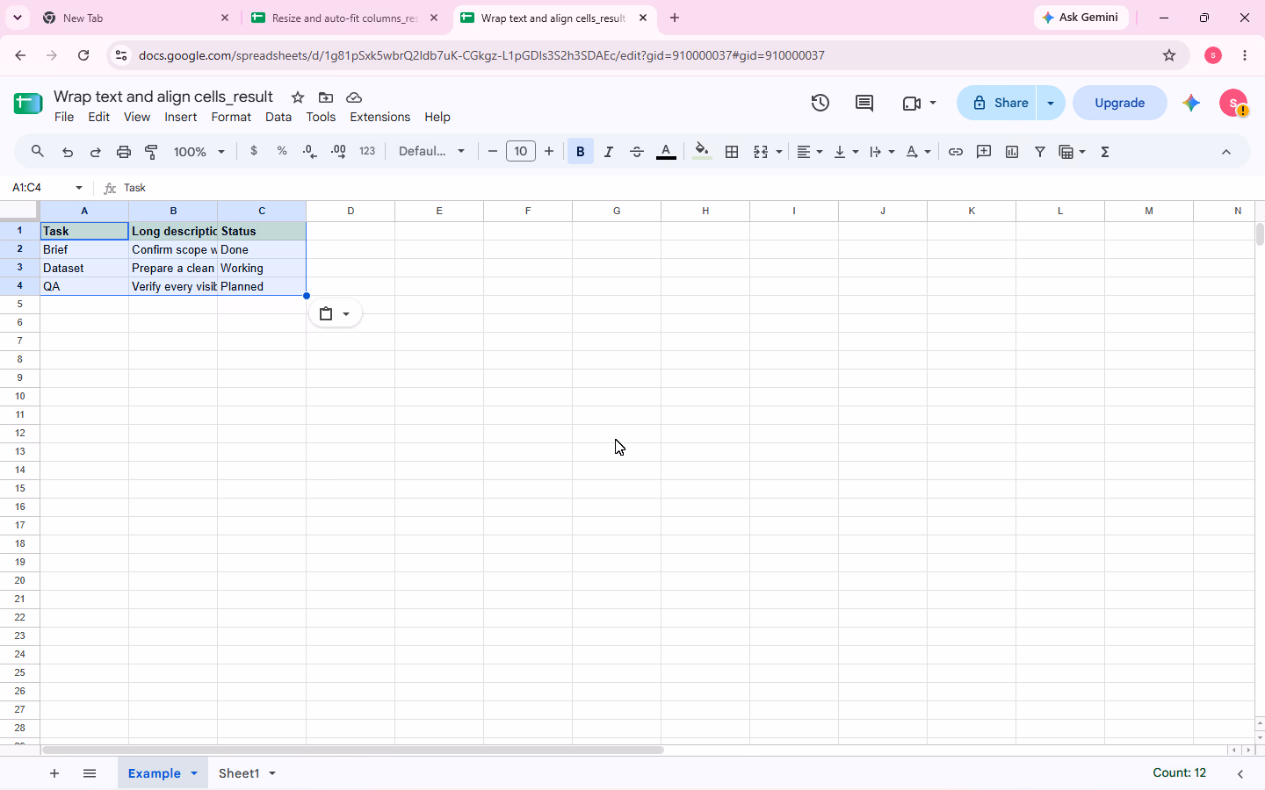The width and height of the screenshot is (1265, 790).
Task: Click the Upgrade button
Action: [x=1120, y=103]
